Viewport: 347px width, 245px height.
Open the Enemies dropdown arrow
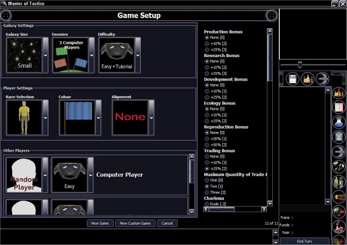coord(92,55)
